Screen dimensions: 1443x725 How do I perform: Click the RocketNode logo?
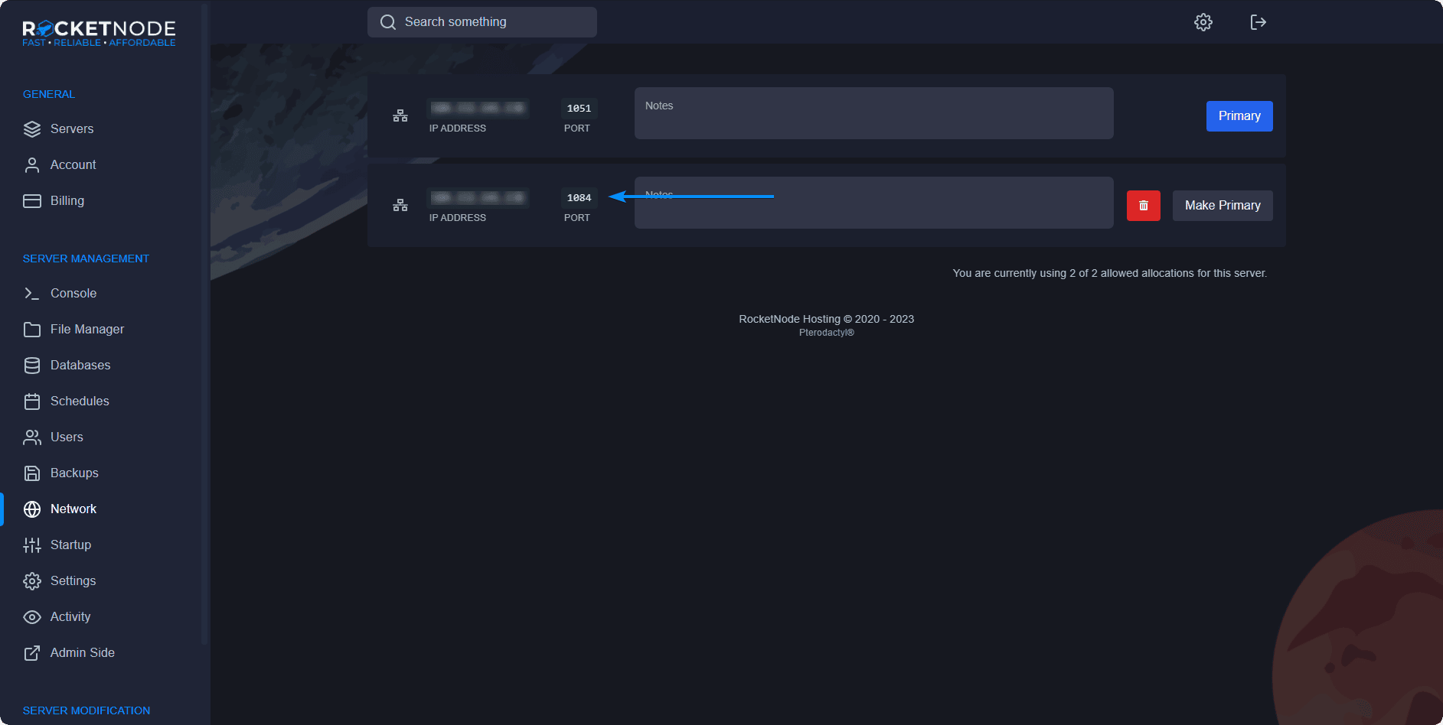99,33
